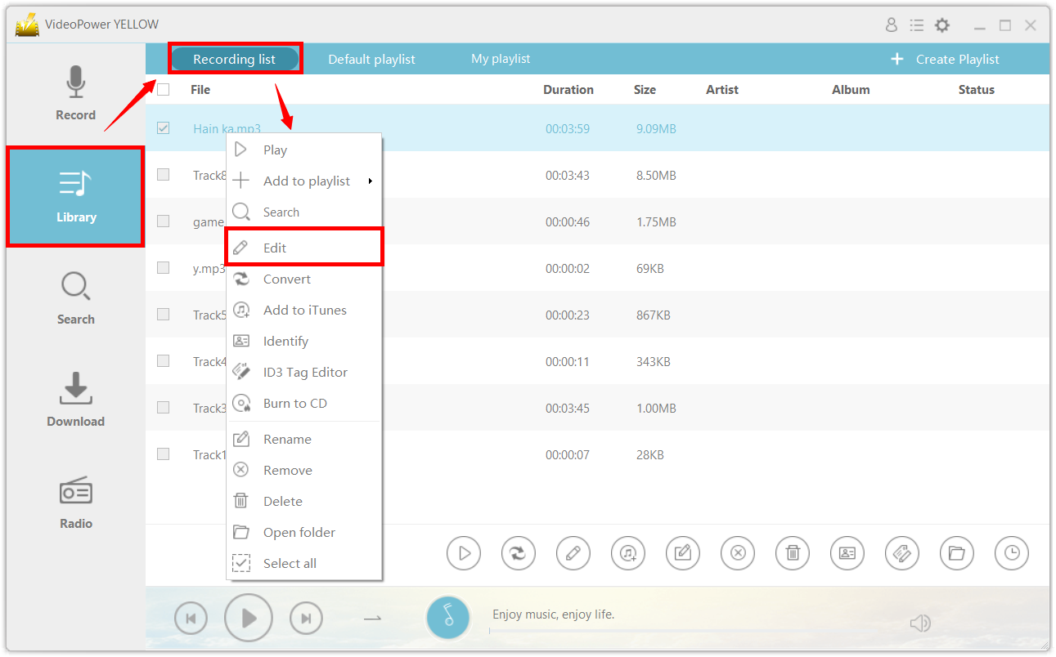
Task: Open the list view menu icon
Action: point(917,25)
